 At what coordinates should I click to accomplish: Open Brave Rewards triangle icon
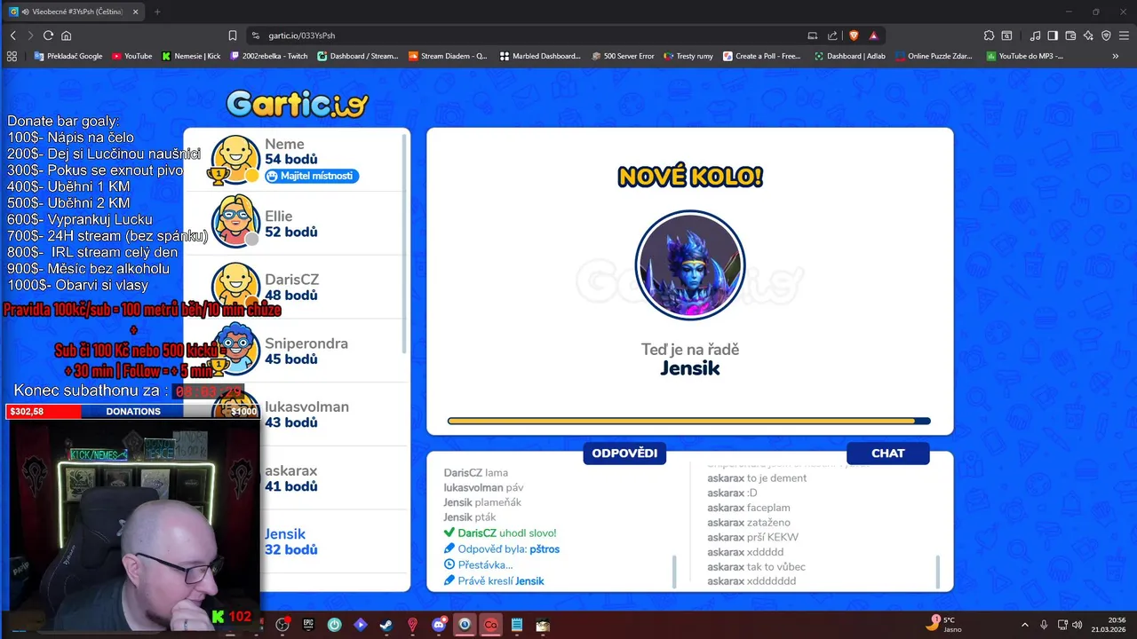tap(874, 35)
